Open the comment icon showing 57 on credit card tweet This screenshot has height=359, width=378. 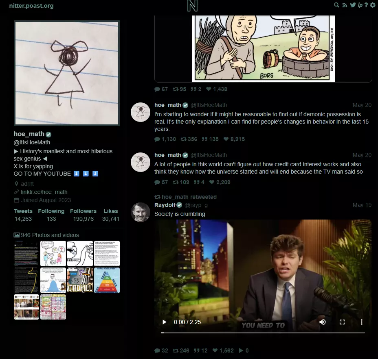tap(157, 183)
